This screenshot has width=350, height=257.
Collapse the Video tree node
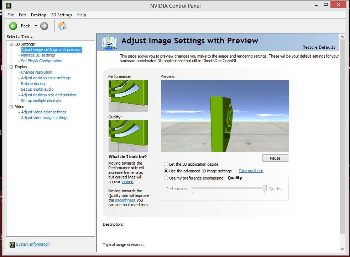click(x=11, y=107)
